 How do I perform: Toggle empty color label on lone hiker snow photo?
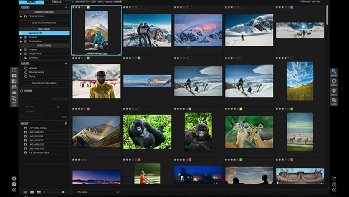tap(241, 7)
